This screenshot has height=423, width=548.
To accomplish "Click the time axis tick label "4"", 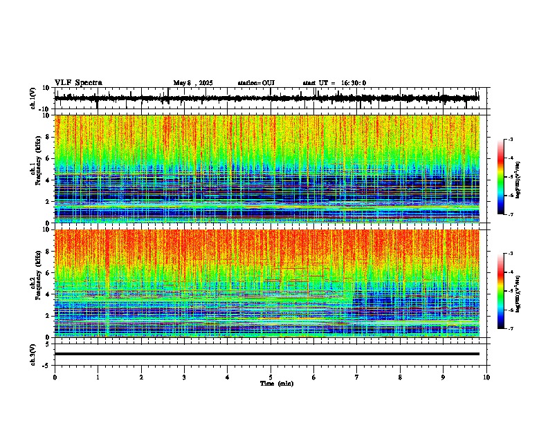I will (x=228, y=377).
